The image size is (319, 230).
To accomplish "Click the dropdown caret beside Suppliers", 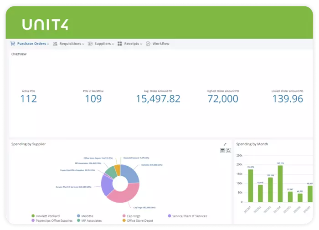I will click(113, 44).
